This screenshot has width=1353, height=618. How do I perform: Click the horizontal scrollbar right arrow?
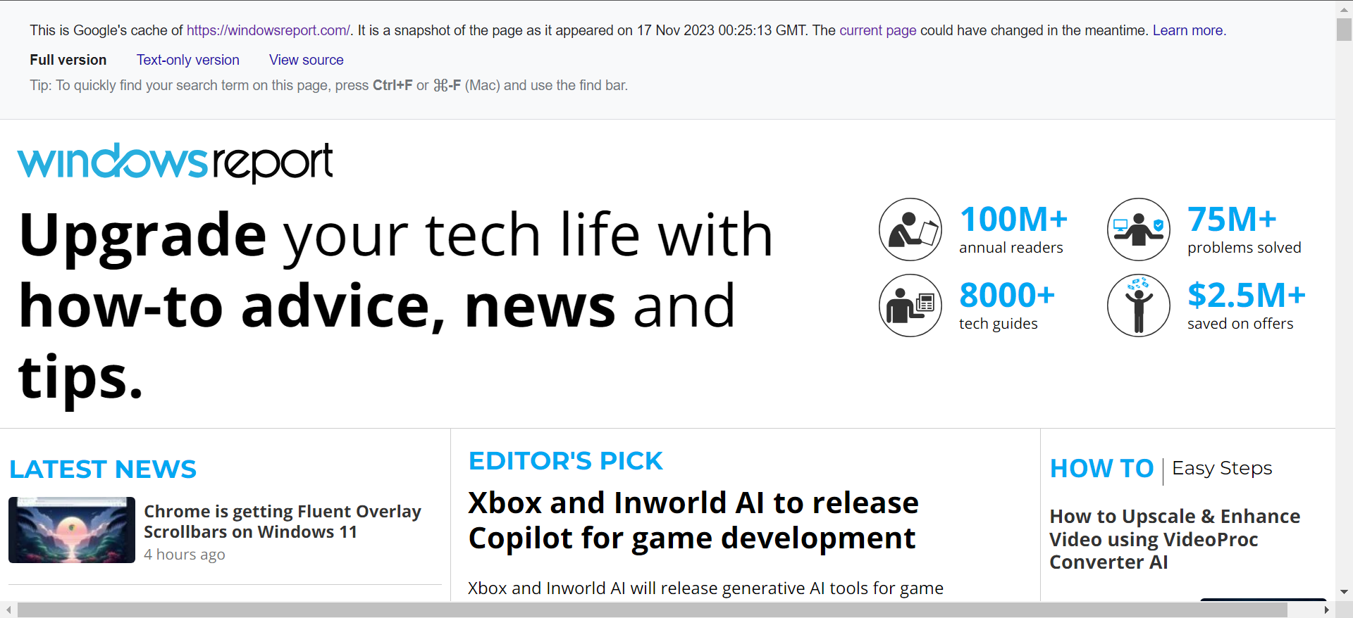point(1326,610)
